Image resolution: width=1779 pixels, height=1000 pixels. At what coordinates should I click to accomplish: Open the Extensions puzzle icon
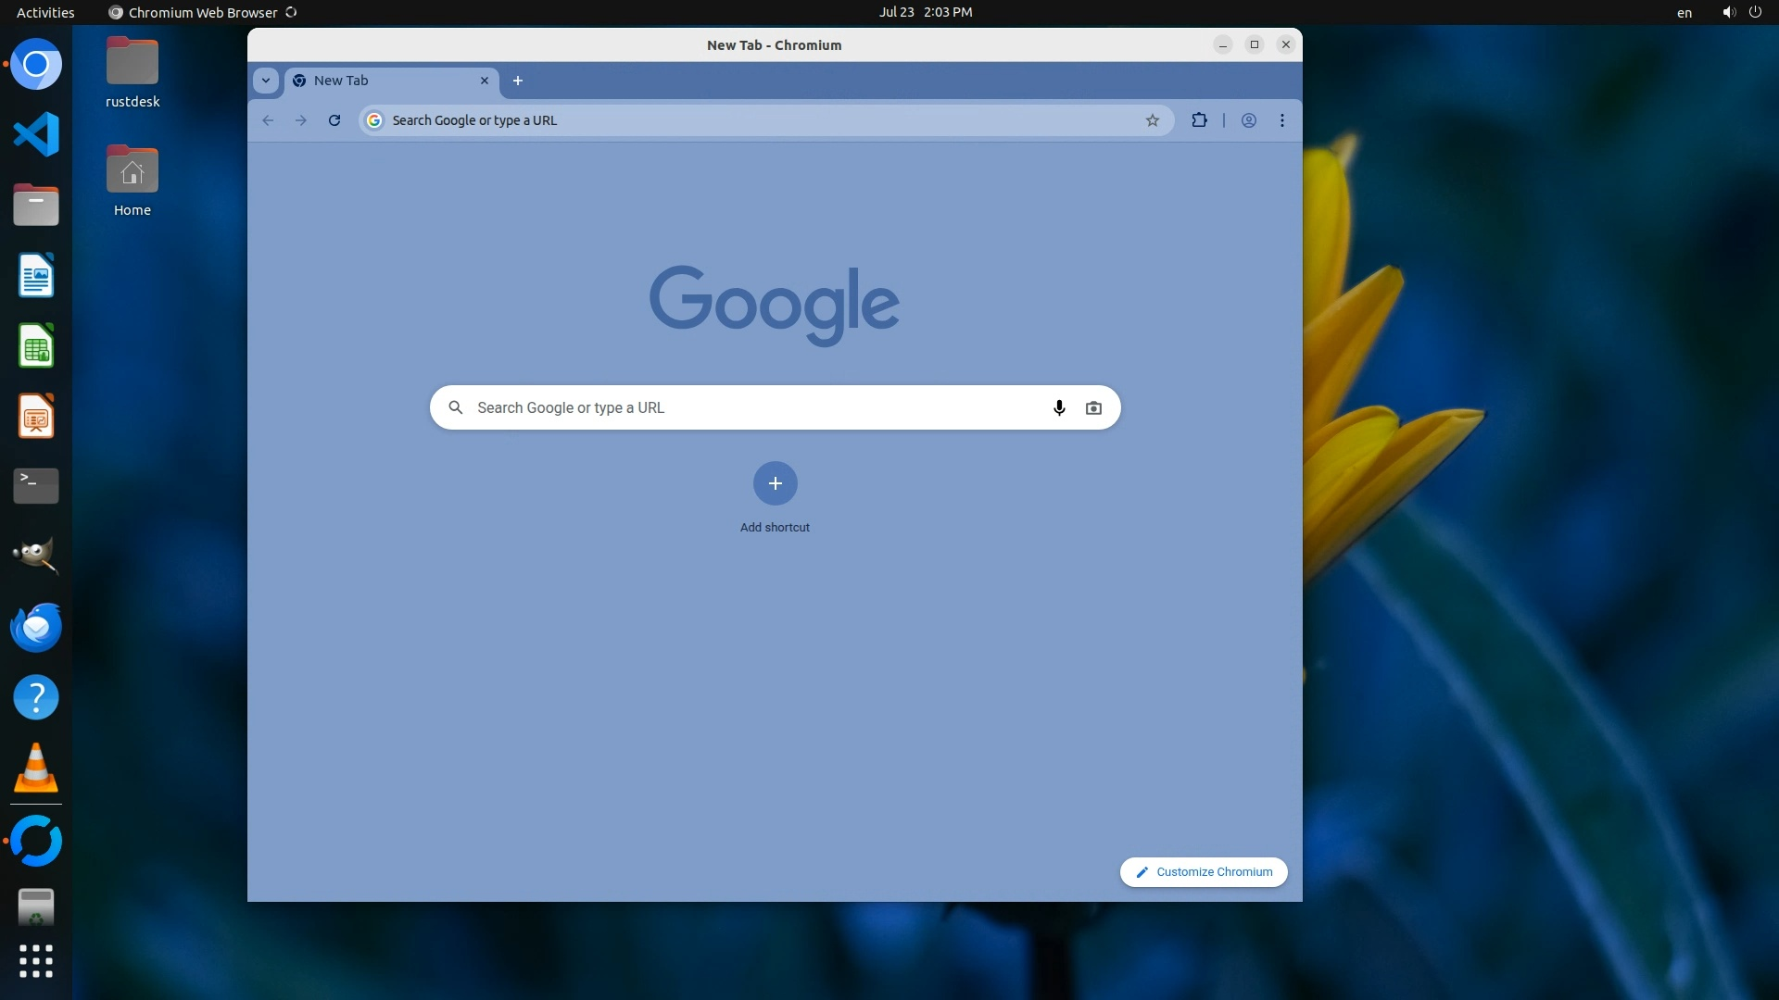[1199, 120]
